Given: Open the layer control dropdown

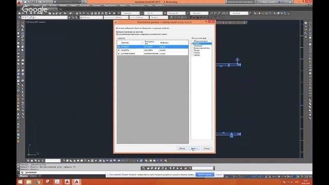Looking at the screenshot, I should coord(45,17).
